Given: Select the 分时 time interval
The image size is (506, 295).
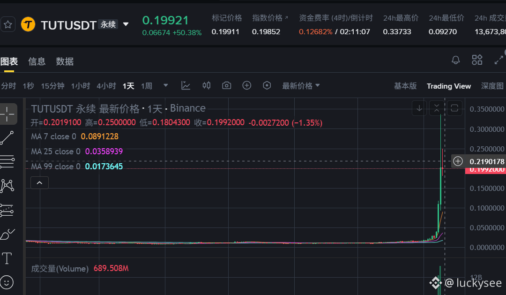Looking at the screenshot, I should coord(8,86).
